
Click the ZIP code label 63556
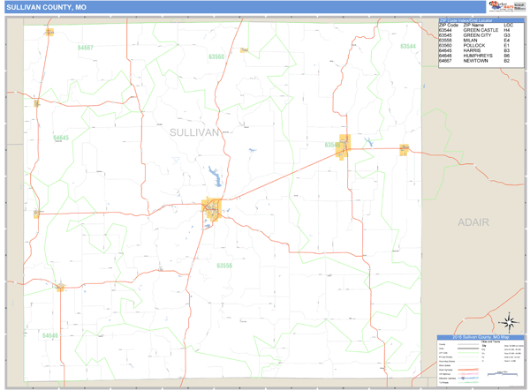tap(224, 265)
